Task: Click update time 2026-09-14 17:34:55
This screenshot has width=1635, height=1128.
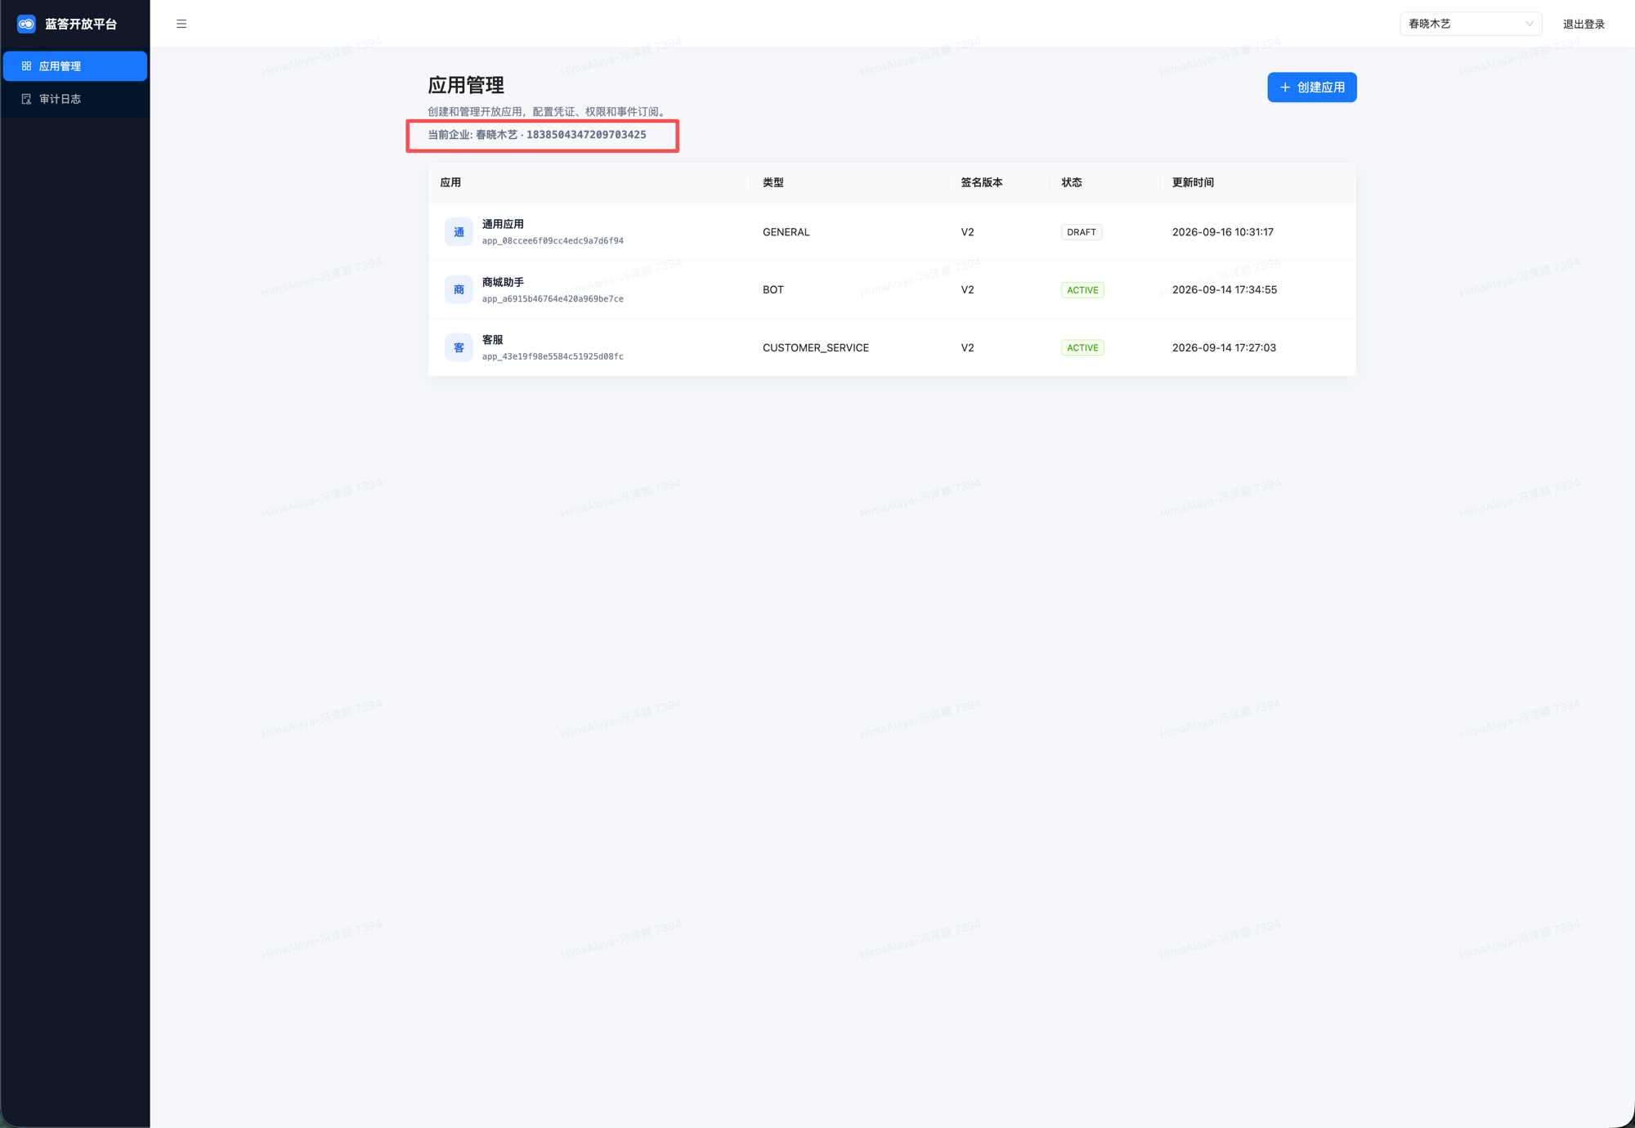Action: 1224,289
